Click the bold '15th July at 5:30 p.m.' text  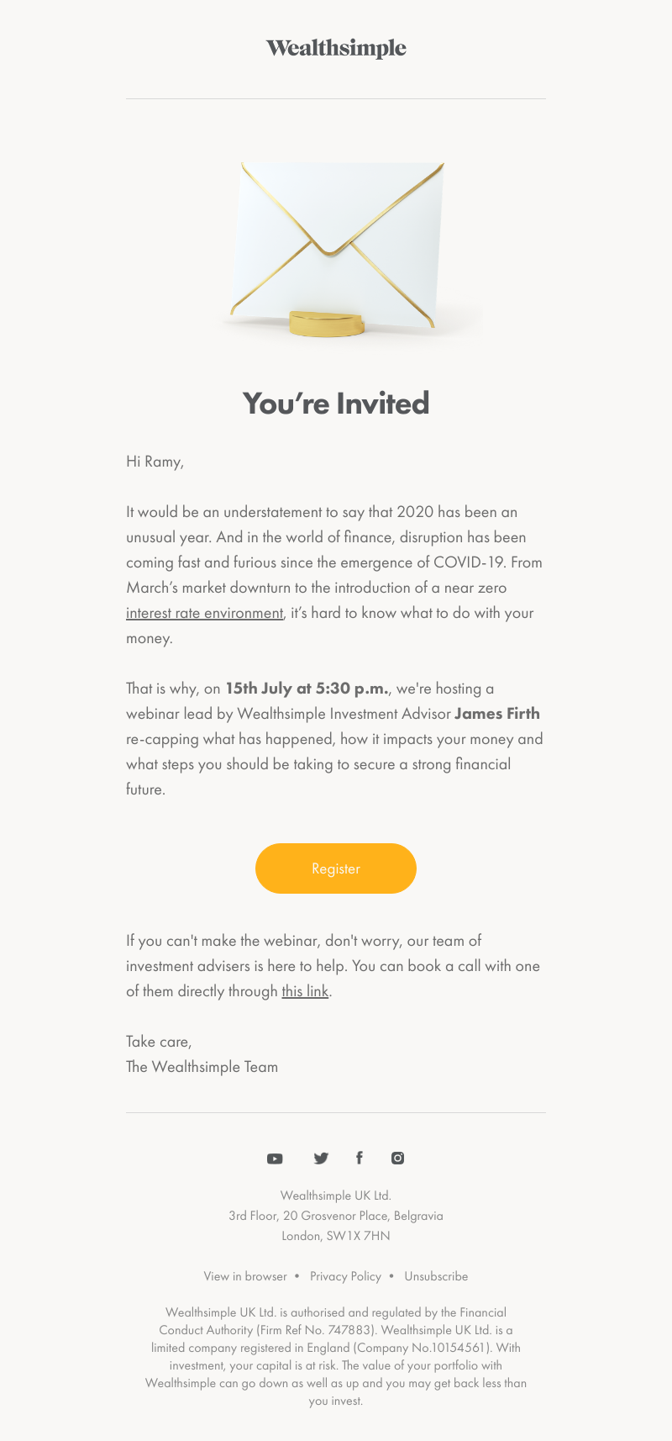pos(307,689)
